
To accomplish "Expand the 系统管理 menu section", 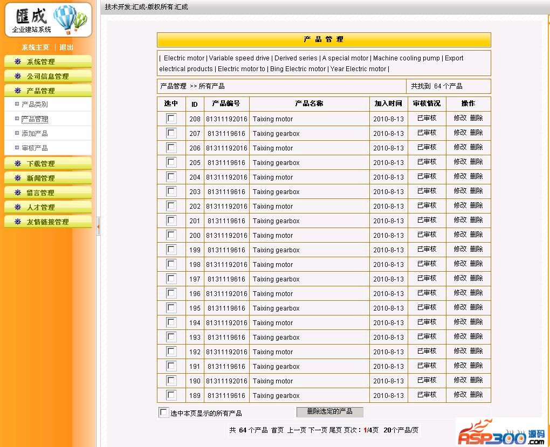I will 47,61.
